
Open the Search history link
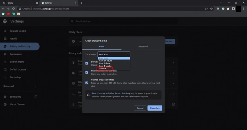[98, 93]
